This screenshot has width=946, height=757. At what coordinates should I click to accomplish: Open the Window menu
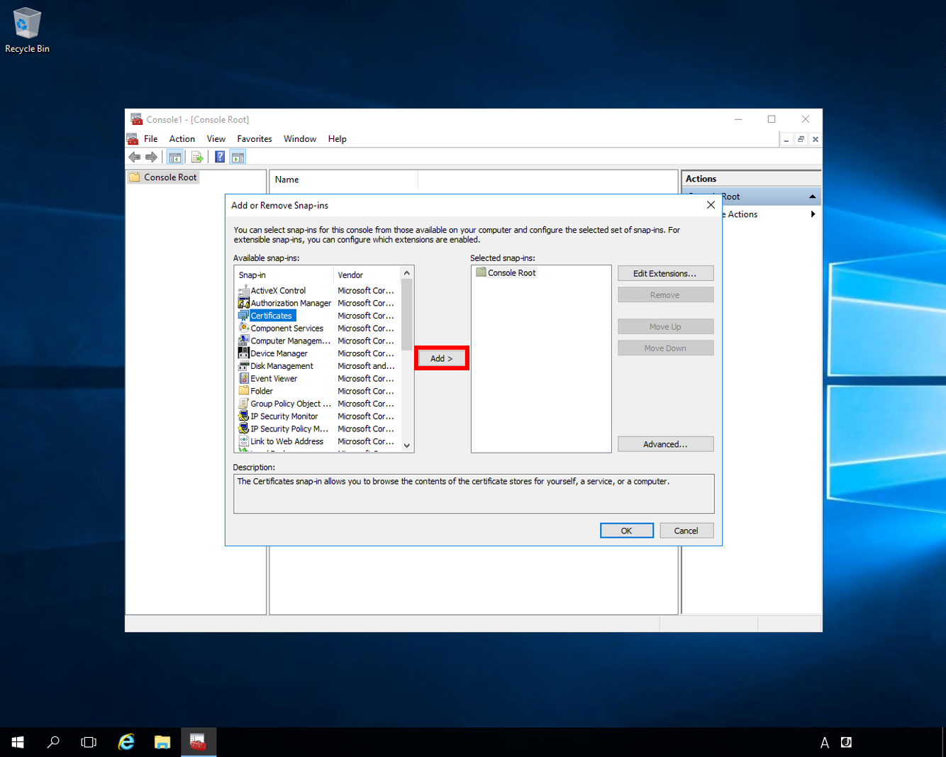(300, 139)
